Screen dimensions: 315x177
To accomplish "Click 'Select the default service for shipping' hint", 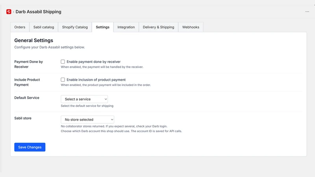I will (87, 106).
